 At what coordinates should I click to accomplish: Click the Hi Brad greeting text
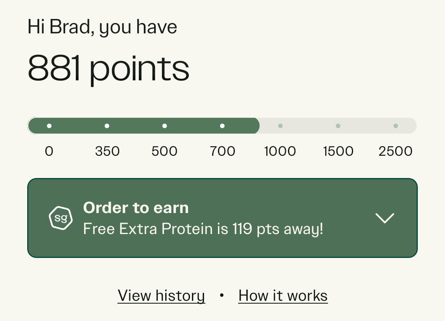(x=102, y=27)
